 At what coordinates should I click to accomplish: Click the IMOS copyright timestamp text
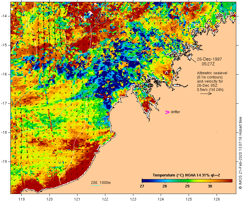[x=240, y=153]
